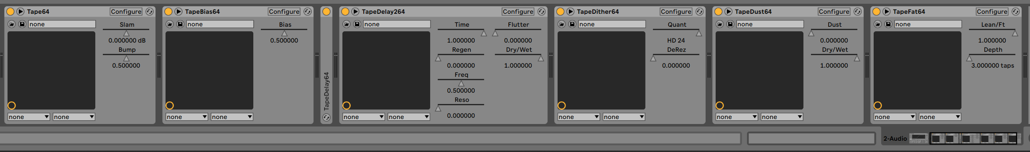The height and width of the screenshot is (152, 1030).
Task: Turn off the TapeDelay264 device activator
Action: pyautogui.click(x=345, y=12)
